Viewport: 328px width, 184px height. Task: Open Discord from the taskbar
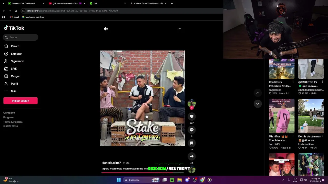pyautogui.click(x=187, y=180)
